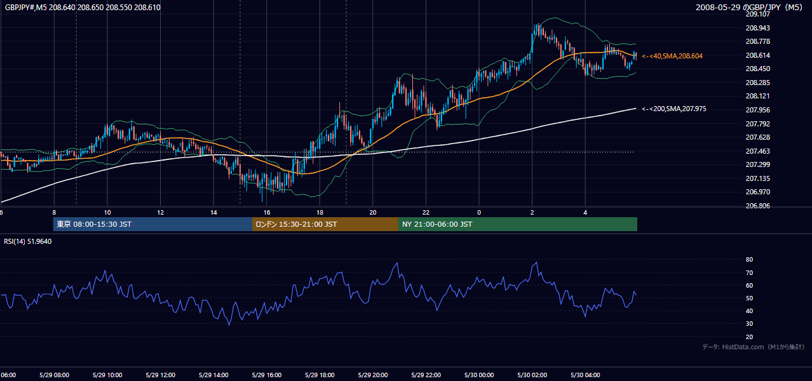Screen dimensions: 812x381
Task: Click price axis value 208.285
Action: pyautogui.click(x=757, y=83)
